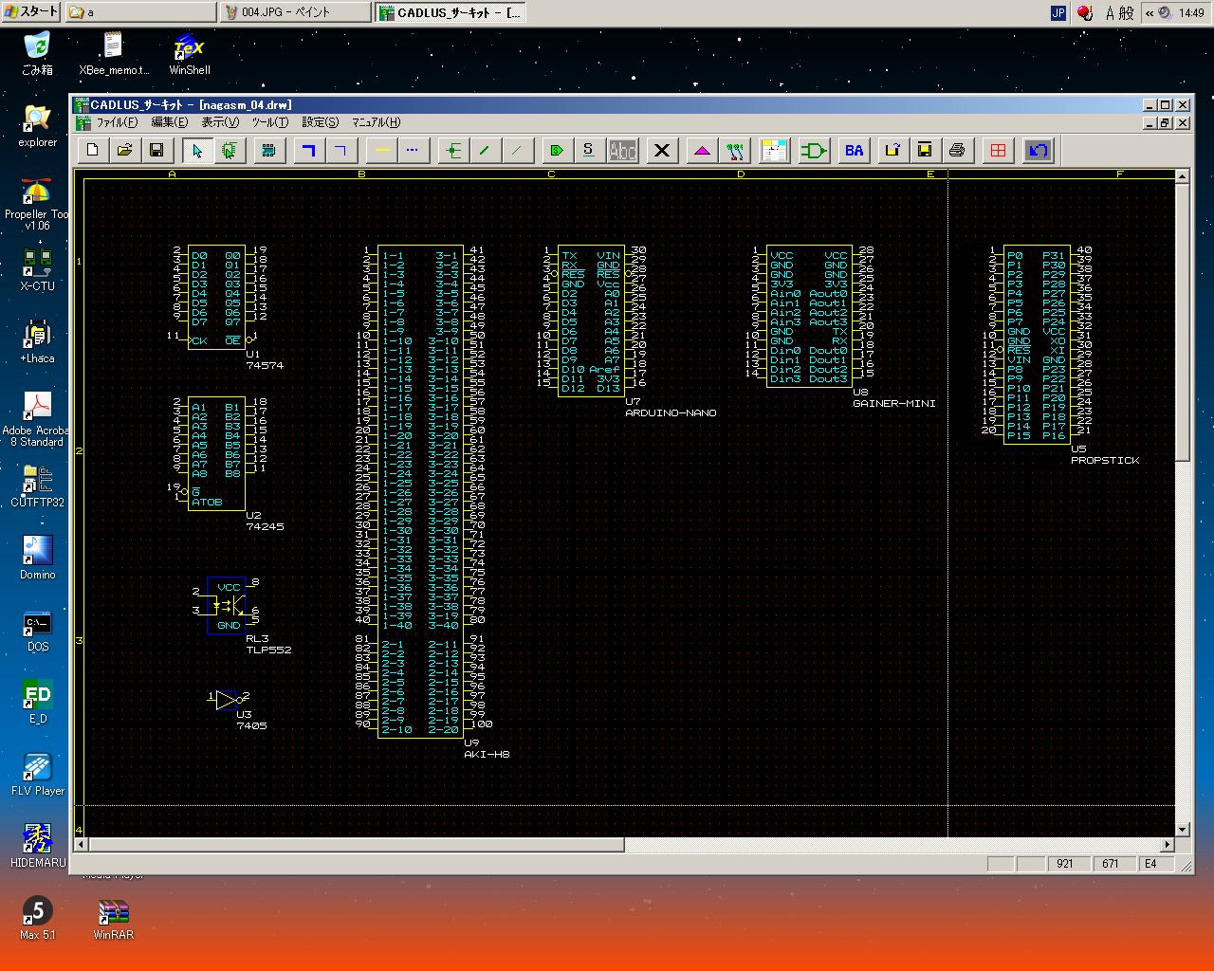Click the open folder toolbar icon
Image resolution: width=1214 pixels, height=971 pixels.
coord(124,151)
